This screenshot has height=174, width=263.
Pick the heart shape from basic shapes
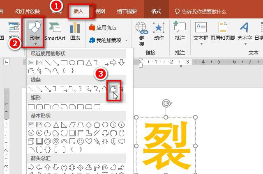(x=89, y=141)
